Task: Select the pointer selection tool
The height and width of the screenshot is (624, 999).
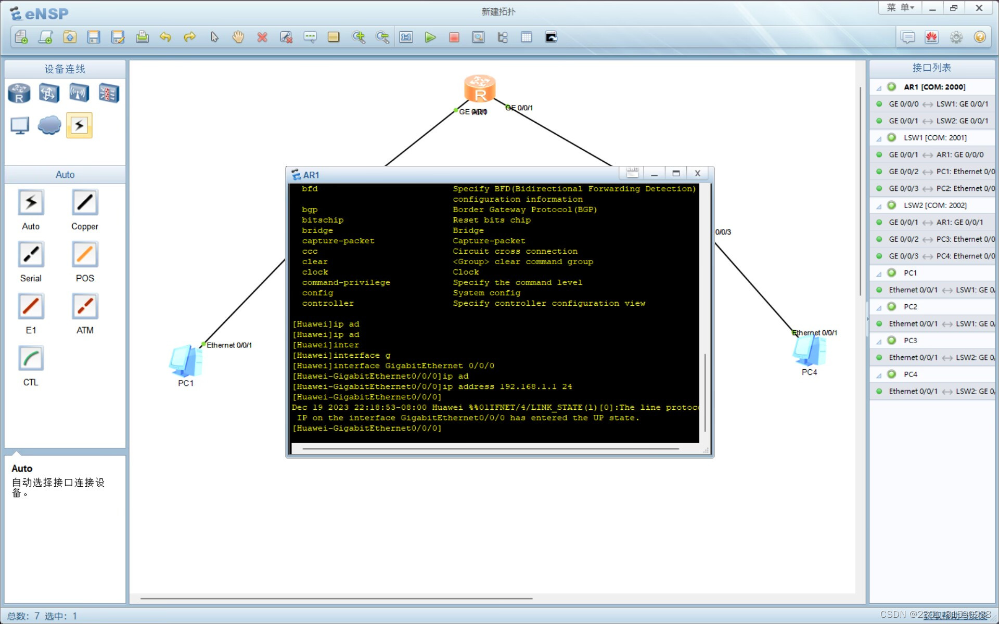Action: (214, 37)
